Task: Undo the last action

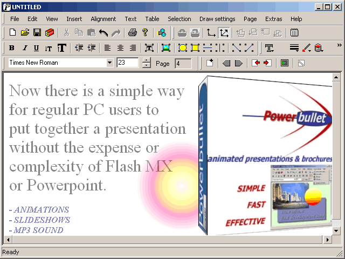Action: tap(103, 32)
